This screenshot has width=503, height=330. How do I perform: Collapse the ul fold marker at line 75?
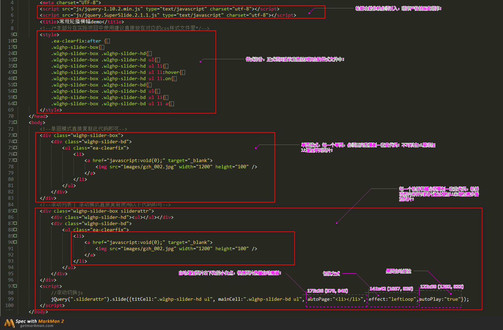[x=15, y=148]
